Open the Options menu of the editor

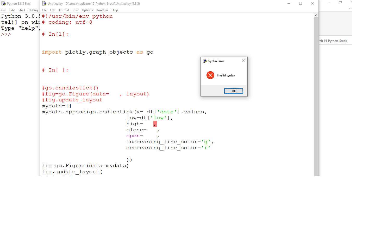87,10
